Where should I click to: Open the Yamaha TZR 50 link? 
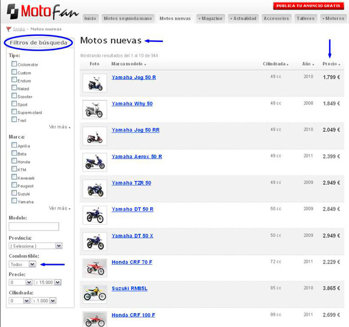click(131, 183)
